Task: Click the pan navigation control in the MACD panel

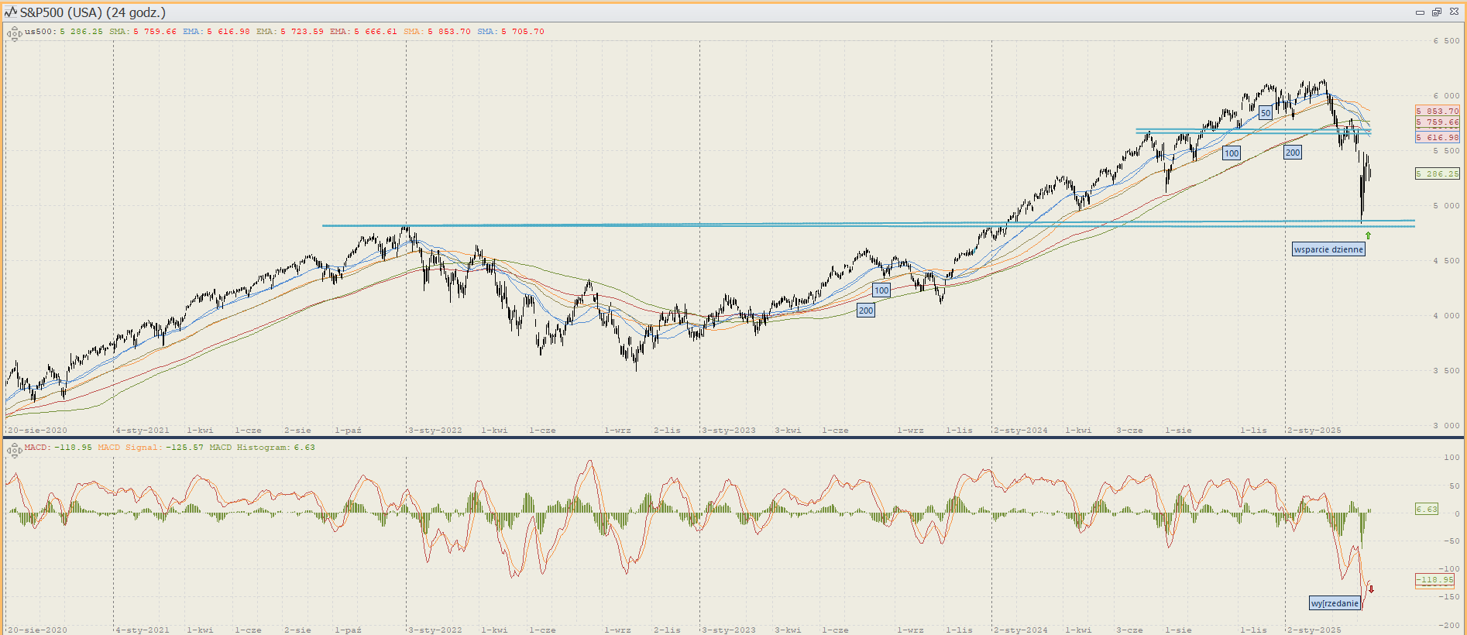Action: [14, 450]
